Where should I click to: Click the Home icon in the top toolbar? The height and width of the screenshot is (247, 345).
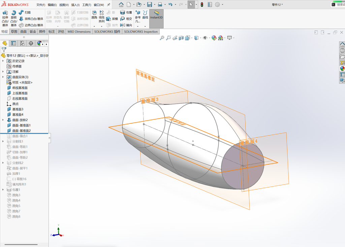pyautogui.click(x=121, y=5)
